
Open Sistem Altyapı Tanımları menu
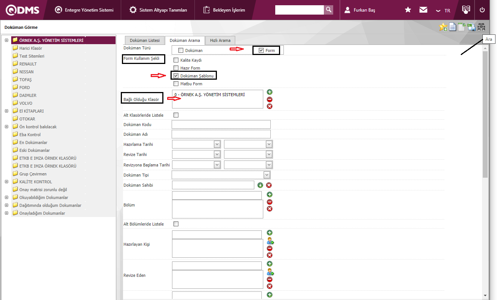158,10
